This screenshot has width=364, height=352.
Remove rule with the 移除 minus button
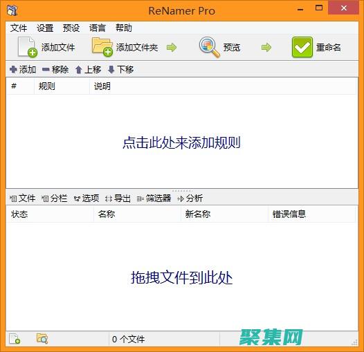(55, 69)
